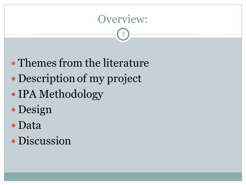246x185 pixels.
Task: Click the dark teal footer bar
Action: [x=123, y=177]
